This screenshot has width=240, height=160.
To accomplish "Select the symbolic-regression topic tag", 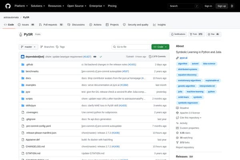I will pos(188,103).
